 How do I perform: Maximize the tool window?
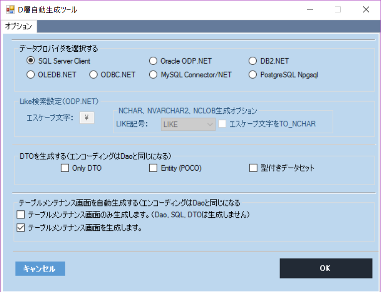[x=338, y=9]
